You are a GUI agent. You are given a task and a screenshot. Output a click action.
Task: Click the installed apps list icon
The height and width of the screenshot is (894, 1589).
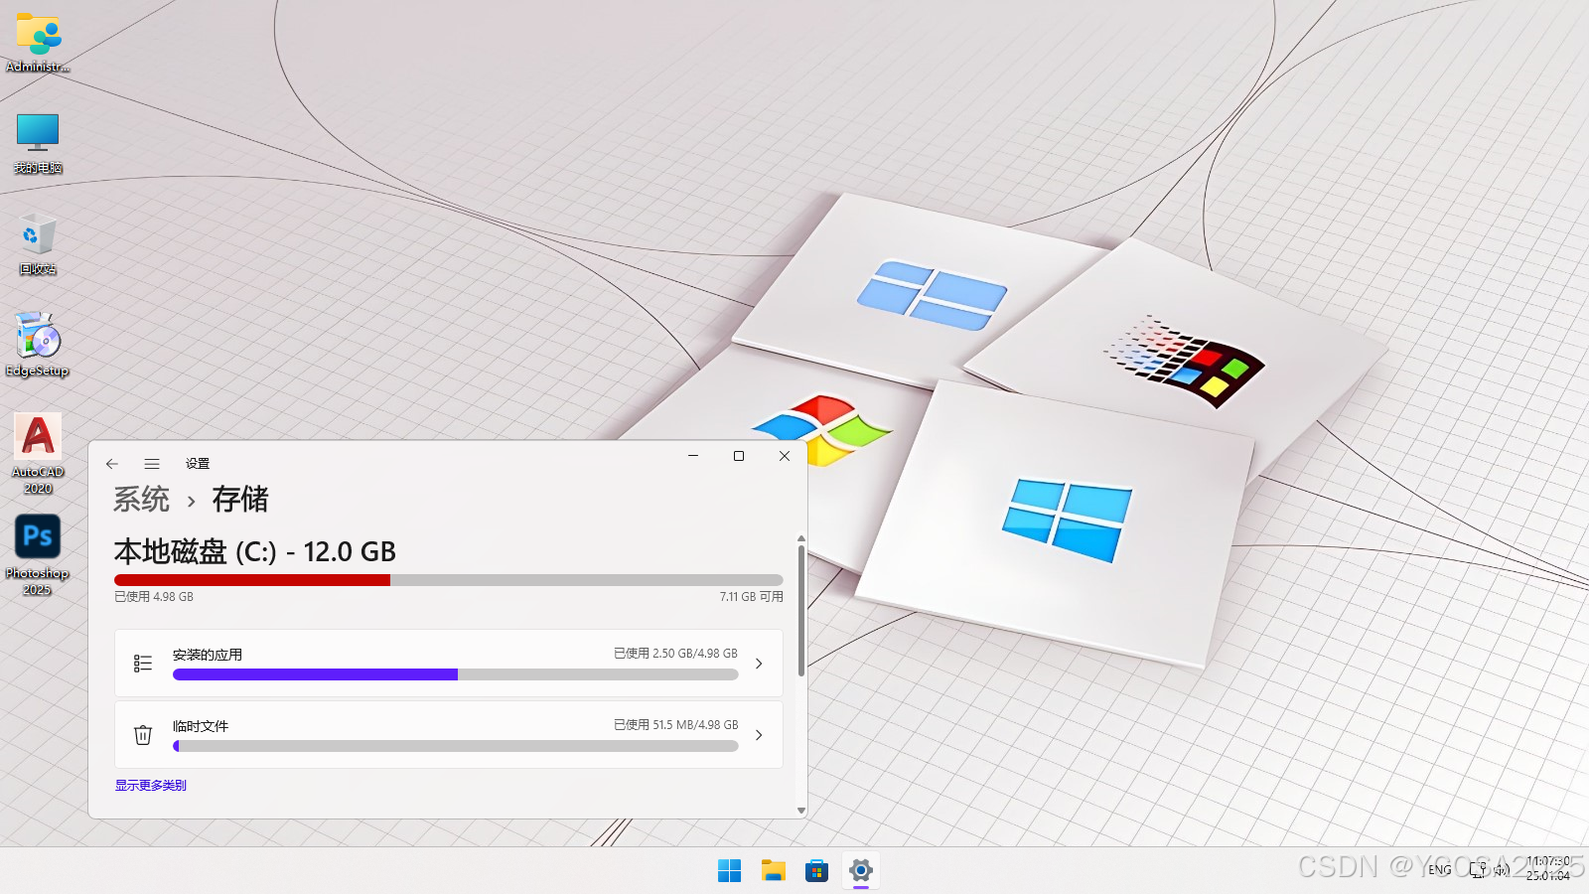(143, 664)
